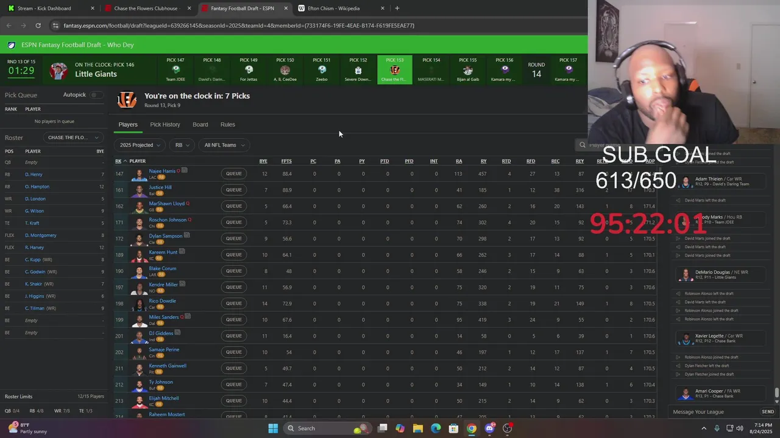Sort players by RK column
This screenshot has height=438, width=780.
118,161
